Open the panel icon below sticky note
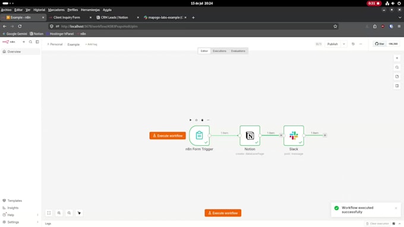This screenshot has width=404, height=227. coord(397,86)
